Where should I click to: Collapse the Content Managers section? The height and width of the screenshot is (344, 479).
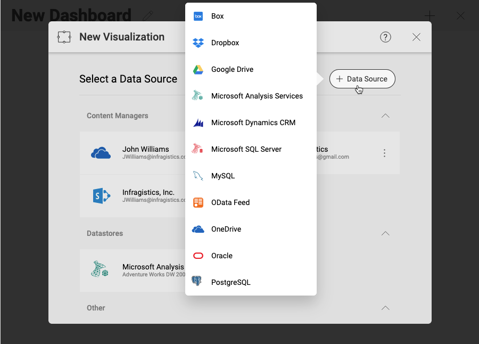pos(386,116)
